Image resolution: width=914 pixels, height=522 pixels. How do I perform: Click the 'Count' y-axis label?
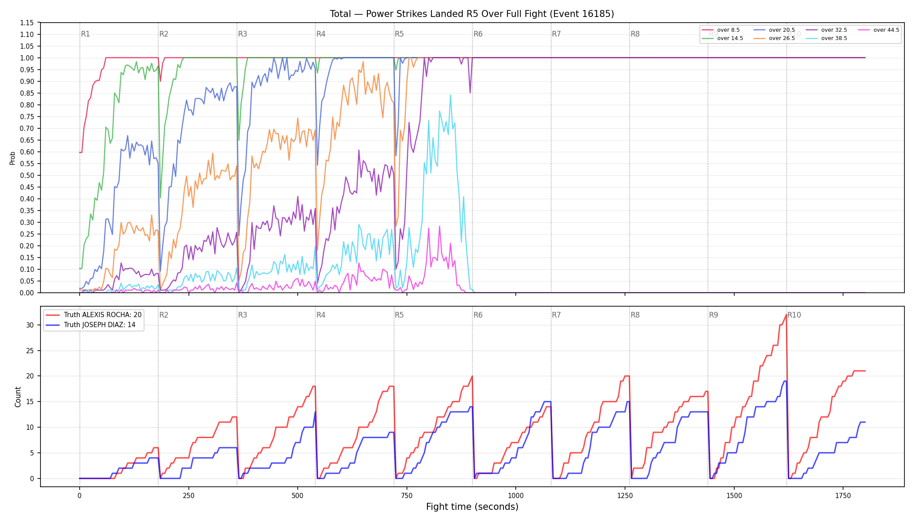pos(18,397)
